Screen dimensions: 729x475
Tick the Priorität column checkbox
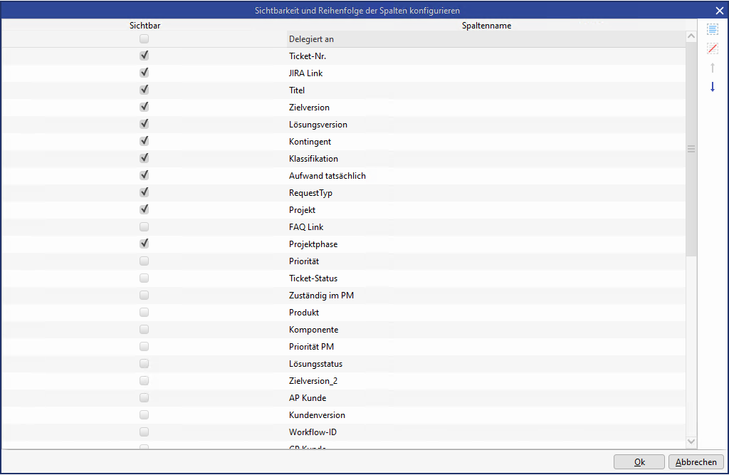[145, 261]
